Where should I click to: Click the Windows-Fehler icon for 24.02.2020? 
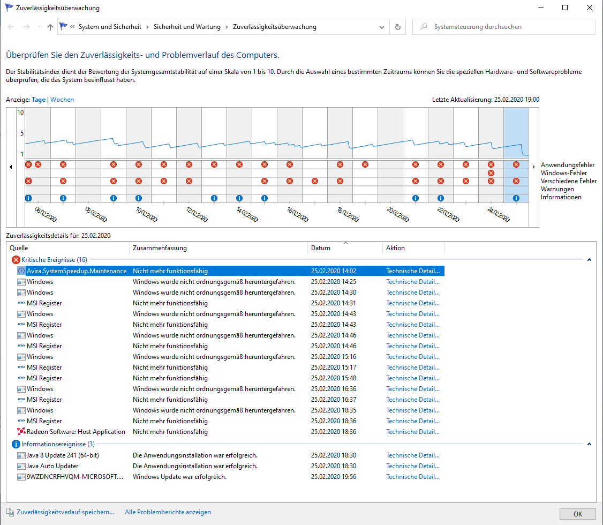(x=491, y=173)
